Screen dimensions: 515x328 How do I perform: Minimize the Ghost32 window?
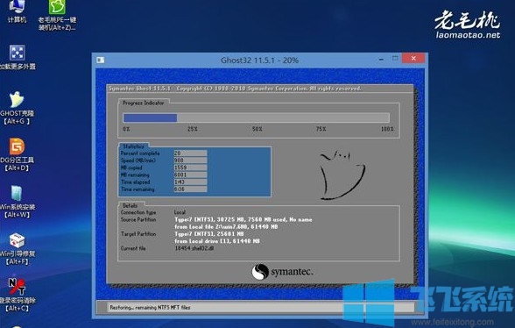click(381, 60)
